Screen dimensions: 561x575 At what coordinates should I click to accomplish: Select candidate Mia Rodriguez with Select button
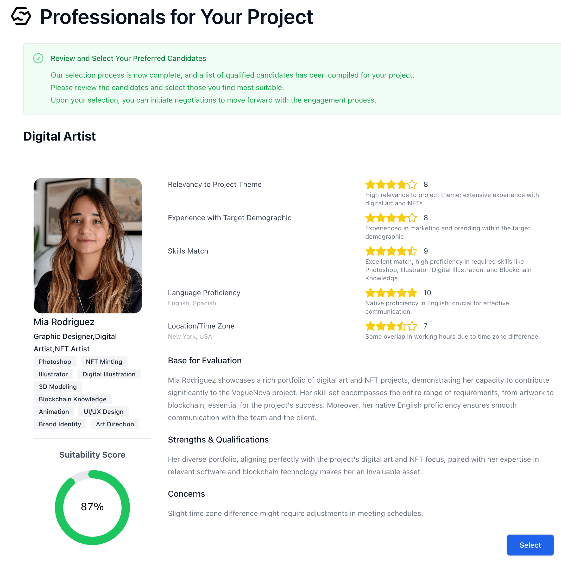click(x=530, y=545)
